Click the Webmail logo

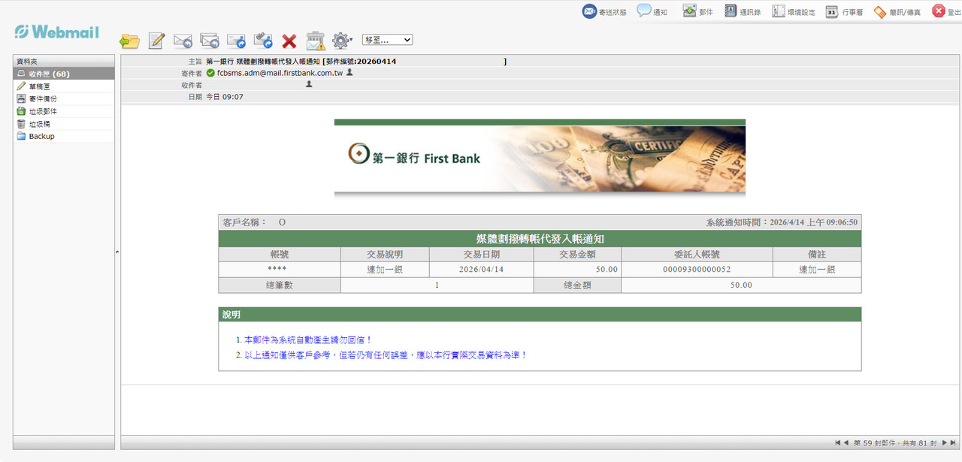coord(56,32)
